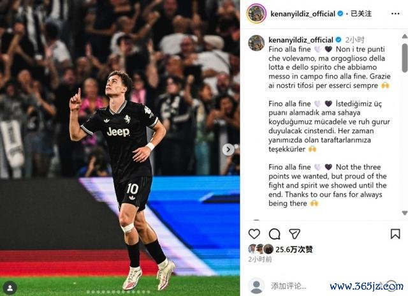Click the caption scrollbar thumb
Screen dimensions: 408x296
click(x=405, y=58)
